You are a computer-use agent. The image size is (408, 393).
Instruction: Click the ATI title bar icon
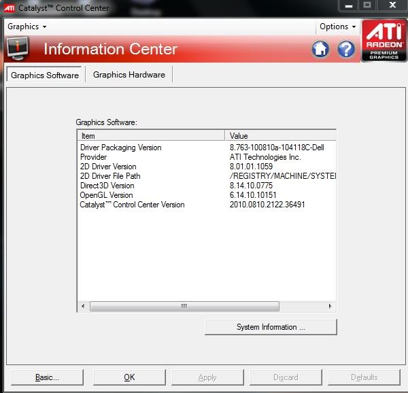10,8
